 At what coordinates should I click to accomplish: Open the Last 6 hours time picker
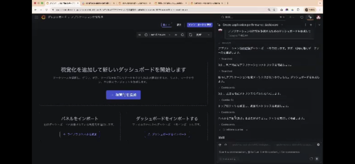pyautogui.click(x=158, y=35)
